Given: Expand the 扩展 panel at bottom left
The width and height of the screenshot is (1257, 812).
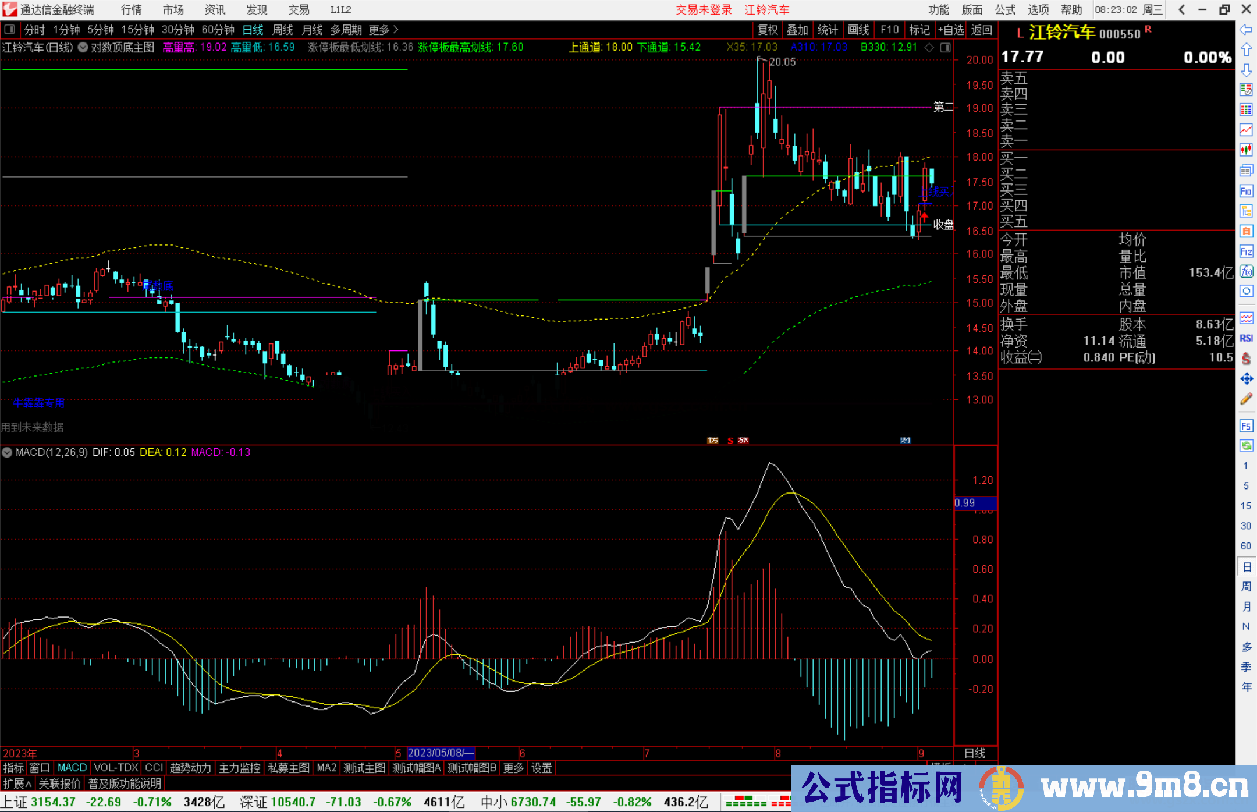Looking at the screenshot, I should pos(17,783).
